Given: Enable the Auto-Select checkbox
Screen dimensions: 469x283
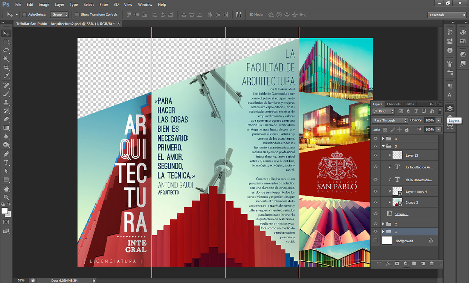Looking at the screenshot, I should [x=25, y=15].
